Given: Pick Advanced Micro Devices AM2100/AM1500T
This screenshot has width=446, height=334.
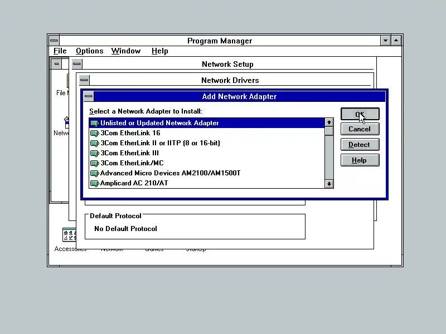Looking at the screenshot, I should coord(207,173).
